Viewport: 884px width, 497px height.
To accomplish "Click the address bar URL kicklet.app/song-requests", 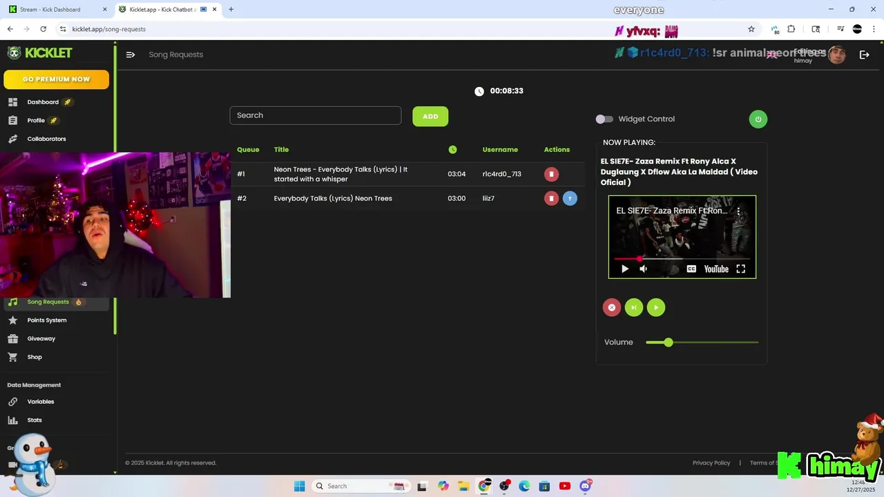I will [x=108, y=29].
